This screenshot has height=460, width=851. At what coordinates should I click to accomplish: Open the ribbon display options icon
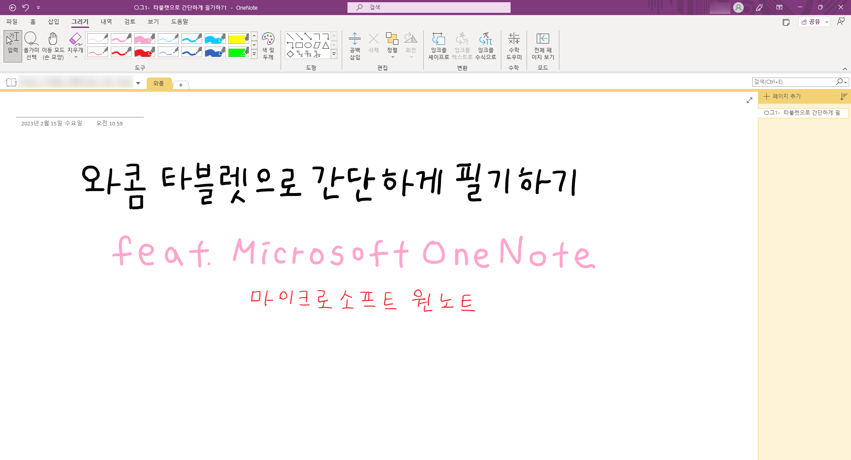click(x=779, y=8)
